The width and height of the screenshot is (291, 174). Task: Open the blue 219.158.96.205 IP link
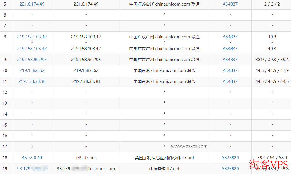(32, 60)
